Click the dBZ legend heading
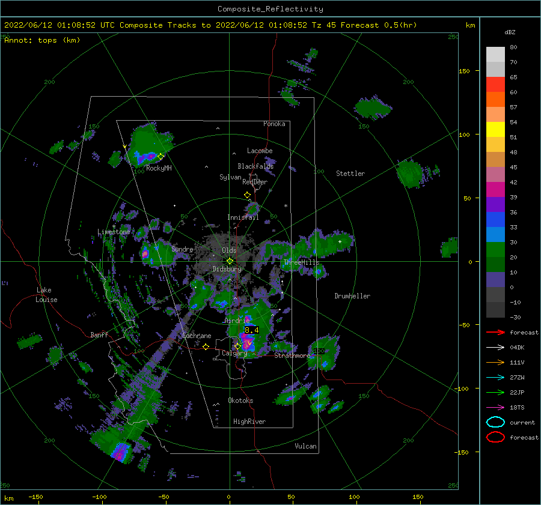 pos(510,32)
